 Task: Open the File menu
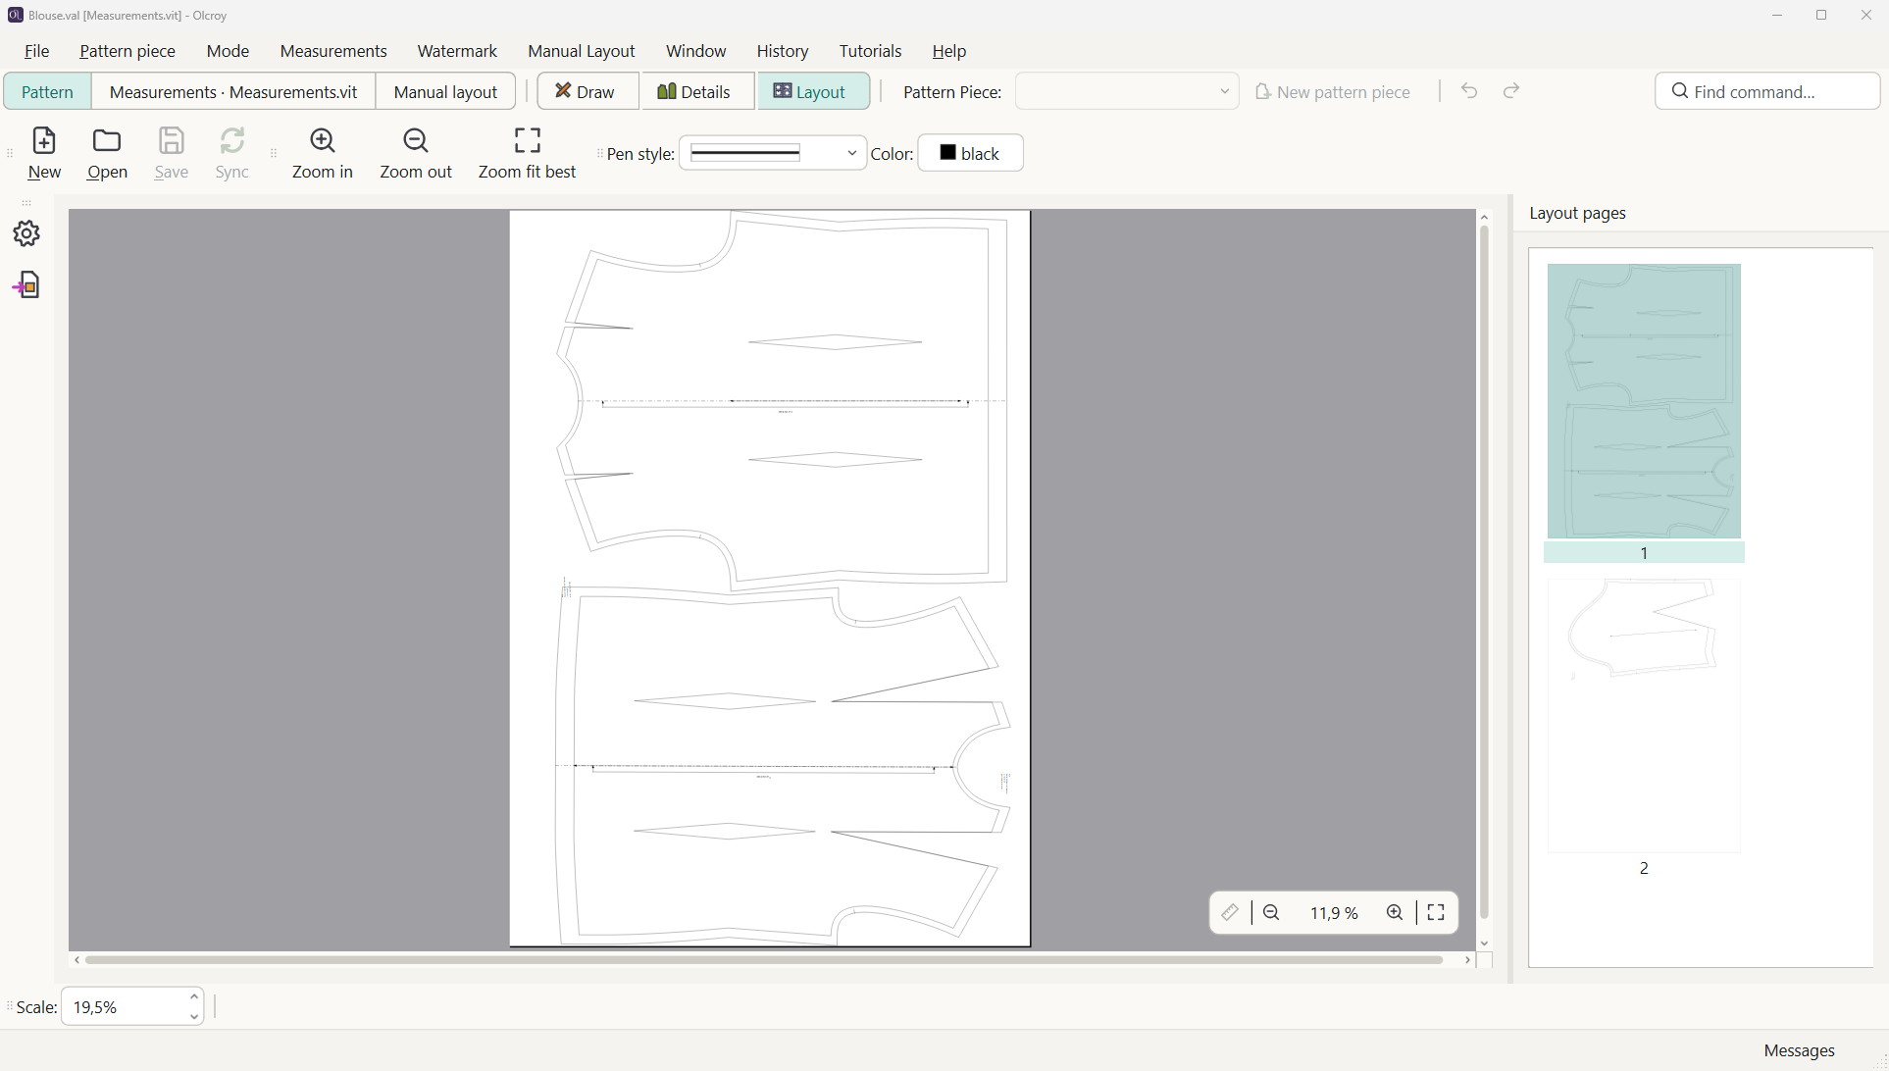[x=37, y=51]
